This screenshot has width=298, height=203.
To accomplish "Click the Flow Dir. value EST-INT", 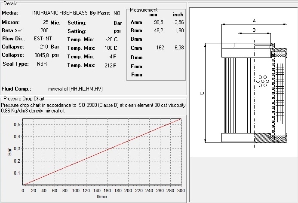I will (43, 39).
